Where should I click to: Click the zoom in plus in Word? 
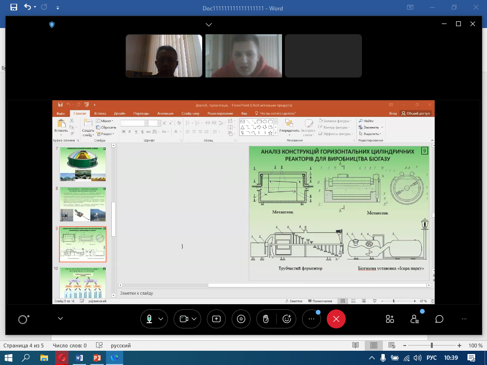point(459,346)
